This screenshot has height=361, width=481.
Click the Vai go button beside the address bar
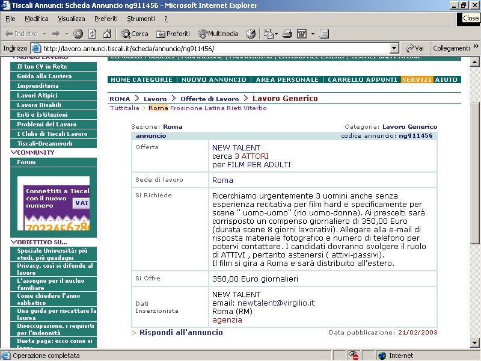(415, 48)
